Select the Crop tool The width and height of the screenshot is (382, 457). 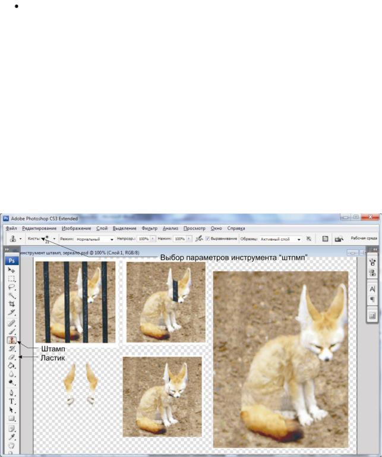point(11,304)
